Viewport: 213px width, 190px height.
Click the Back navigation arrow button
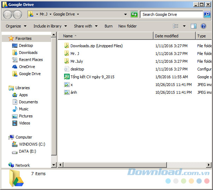pyautogui.click(x=7, y=14)
